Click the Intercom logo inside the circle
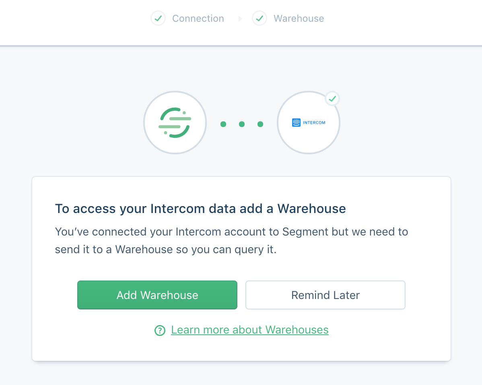 [308, 123]
